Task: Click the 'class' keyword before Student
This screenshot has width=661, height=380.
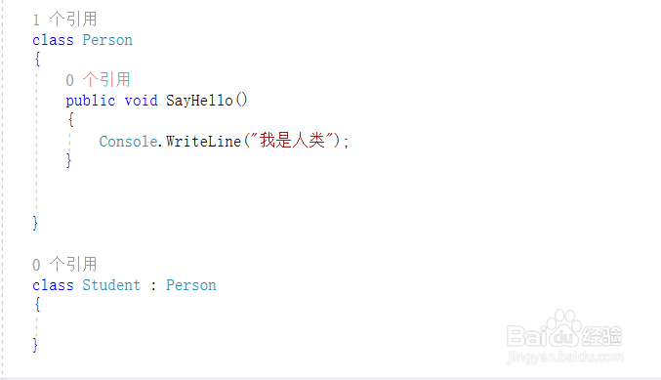Action: pos(53,285)
